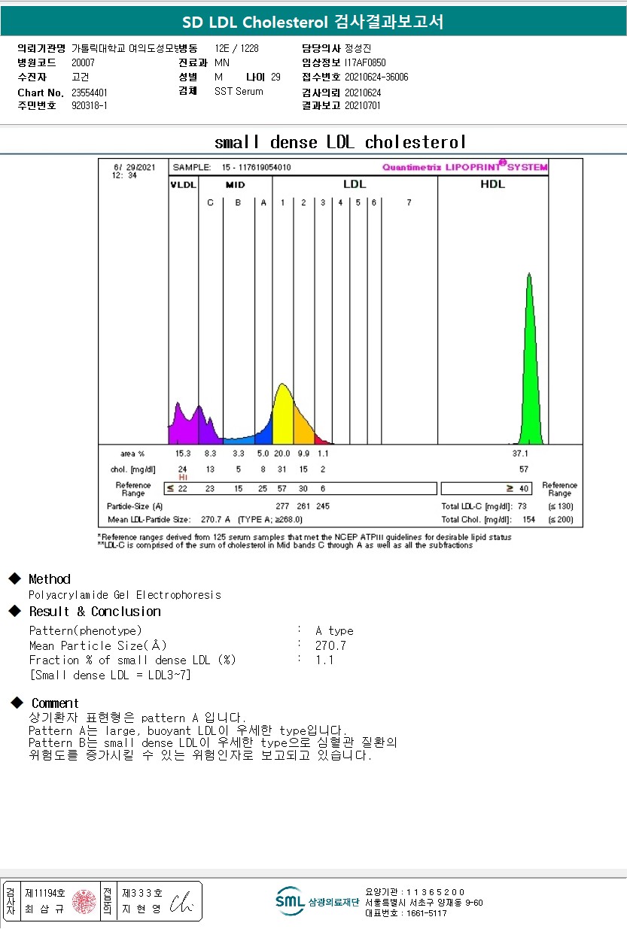627x929 pixels.
Task: Click the diamond bullet beside Result & Conclusion
Action: (14, 611)
